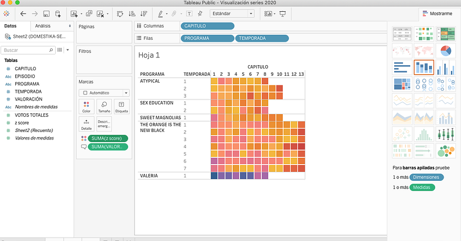Select the histogram chart type
Screen dimensions: 461x241
(x=424, y=135)
